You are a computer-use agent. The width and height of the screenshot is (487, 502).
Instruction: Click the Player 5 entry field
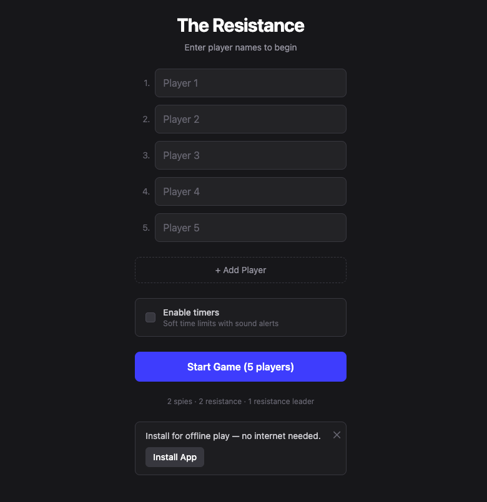click(x=250, y=228)
